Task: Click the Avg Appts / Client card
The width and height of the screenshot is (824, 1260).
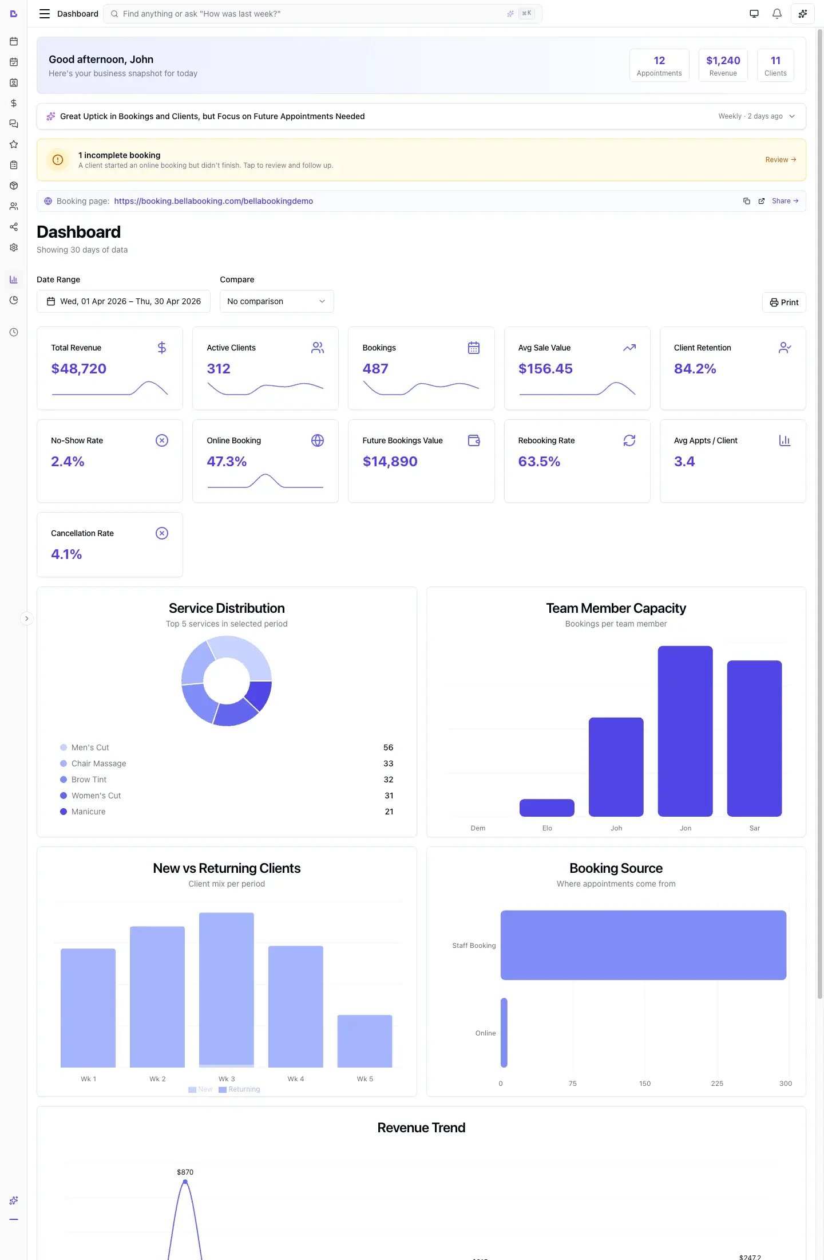Action: pyautogui.click(x=733, y=461)
